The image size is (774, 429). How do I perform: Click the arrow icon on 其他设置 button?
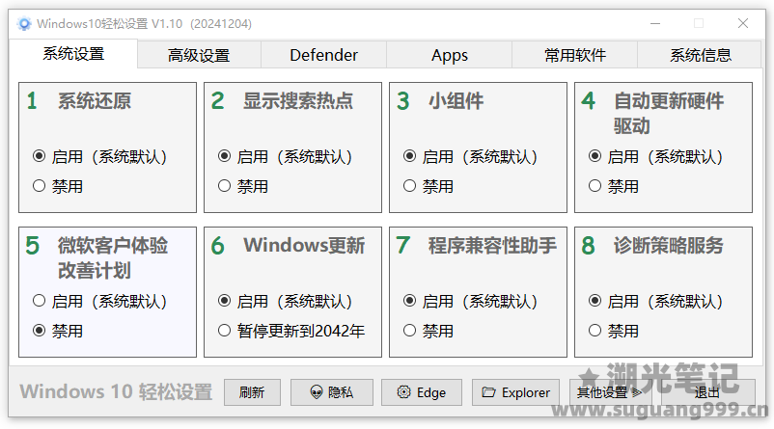click(x=637, y=392)
